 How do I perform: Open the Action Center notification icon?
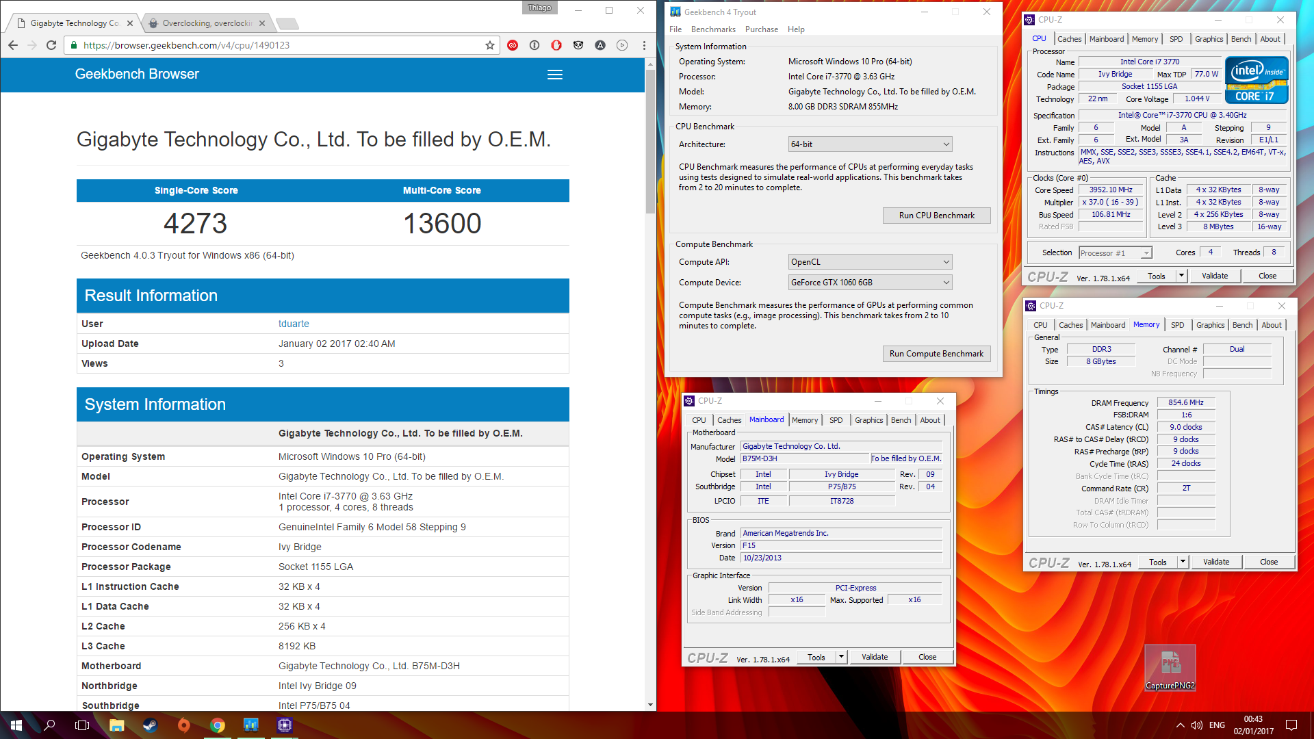(1291, 725)
